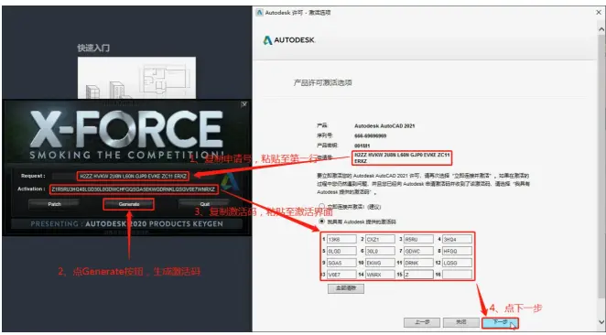Click activation code field 1 containing 13K8

point(341,239)
